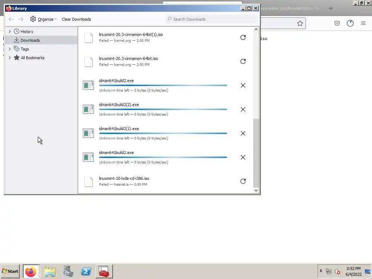
Task: Bookmark this page star in Firefox
Action: click(x=300, y=23)
